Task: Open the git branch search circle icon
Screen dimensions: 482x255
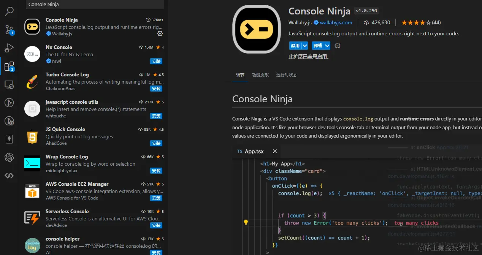Action: (9, 121)
